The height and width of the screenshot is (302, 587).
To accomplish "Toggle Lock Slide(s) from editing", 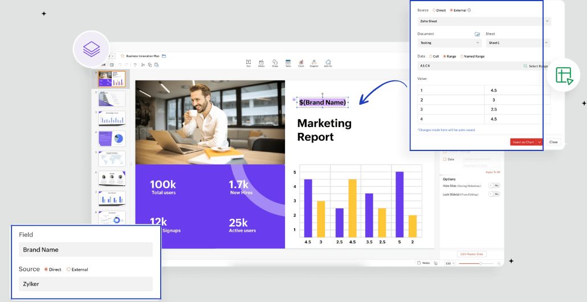I will tap(495, 194).
